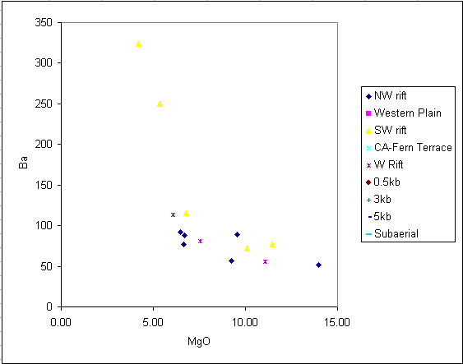This screenshot has width=463, height=364.
Task: Click the 350 y-axis tick label
Action: (x=44, y=22)
